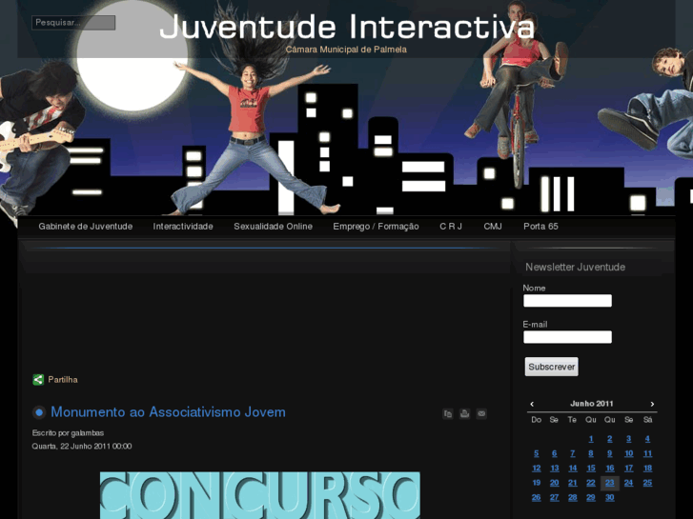Focus the E-mail newsletter field
This screenshot has width=693, height=519.
567,337
